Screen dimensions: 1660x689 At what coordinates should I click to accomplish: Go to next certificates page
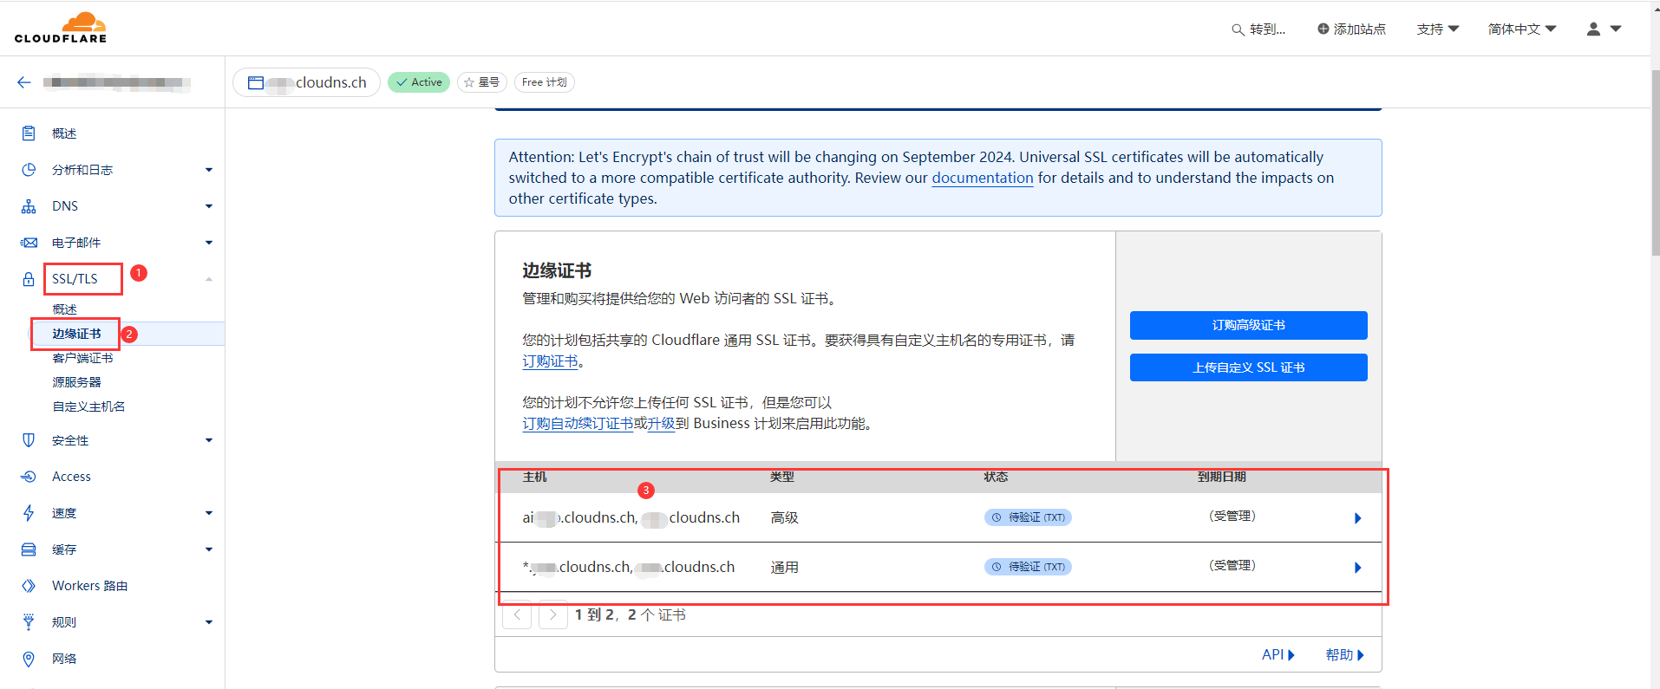553,614
